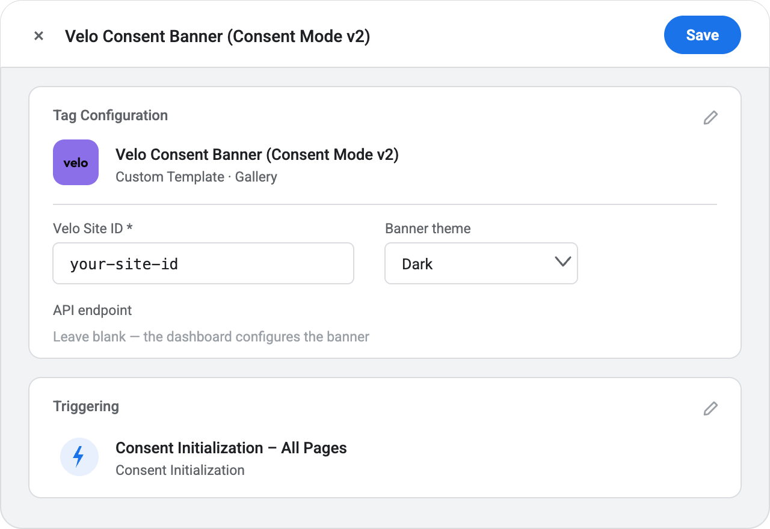Click the Save button

702,35
